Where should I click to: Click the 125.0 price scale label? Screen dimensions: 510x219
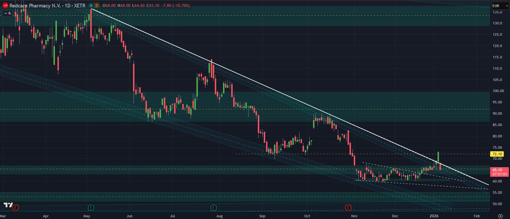496,34
